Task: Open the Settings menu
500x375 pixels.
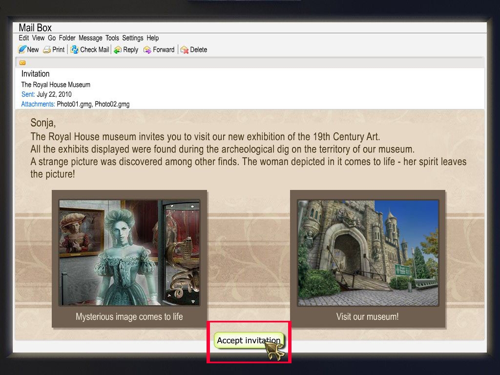Action: [133, 38]
